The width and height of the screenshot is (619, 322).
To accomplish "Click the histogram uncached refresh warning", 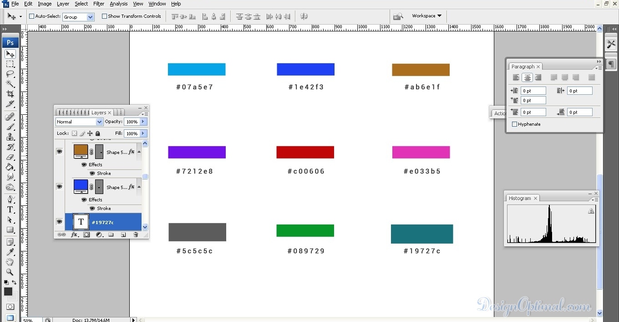I will pyautogui.click(x=591, y=211).
